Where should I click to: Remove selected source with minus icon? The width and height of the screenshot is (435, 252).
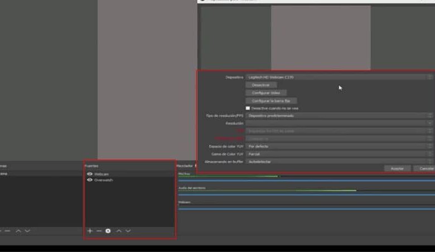(99, 231)
